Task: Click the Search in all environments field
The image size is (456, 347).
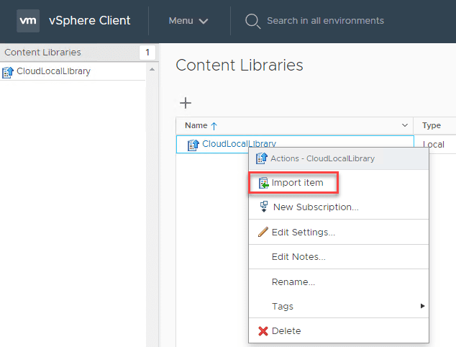Action: click(x=325, y=21)
